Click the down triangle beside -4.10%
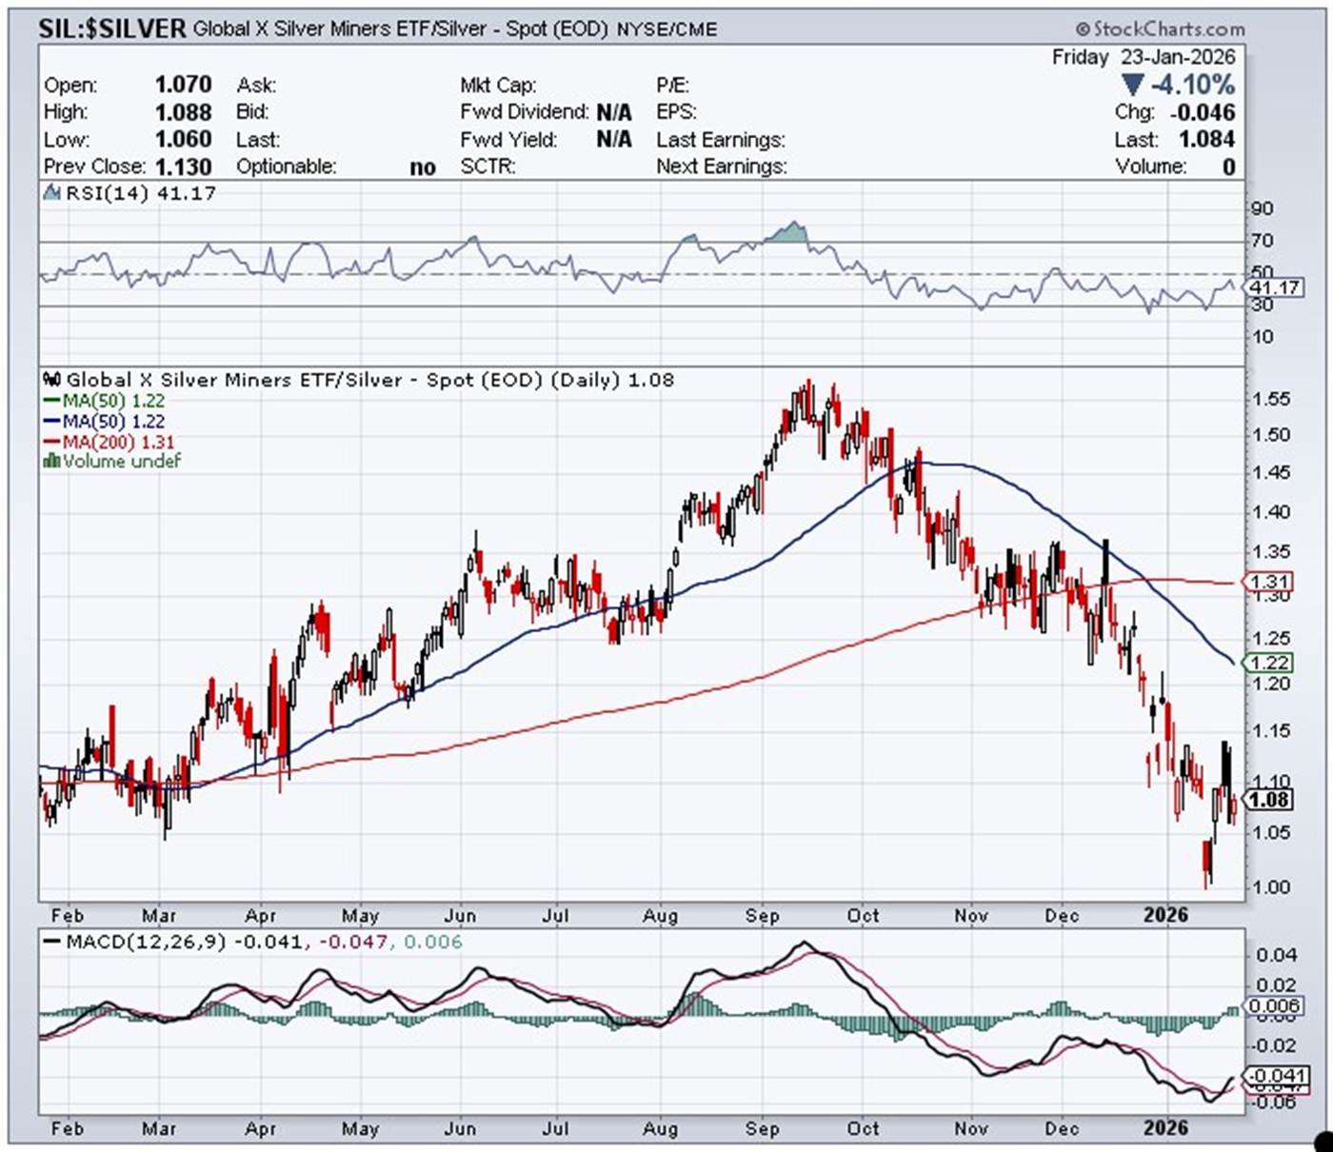1333x1152 pixels. pos(1131,85)
